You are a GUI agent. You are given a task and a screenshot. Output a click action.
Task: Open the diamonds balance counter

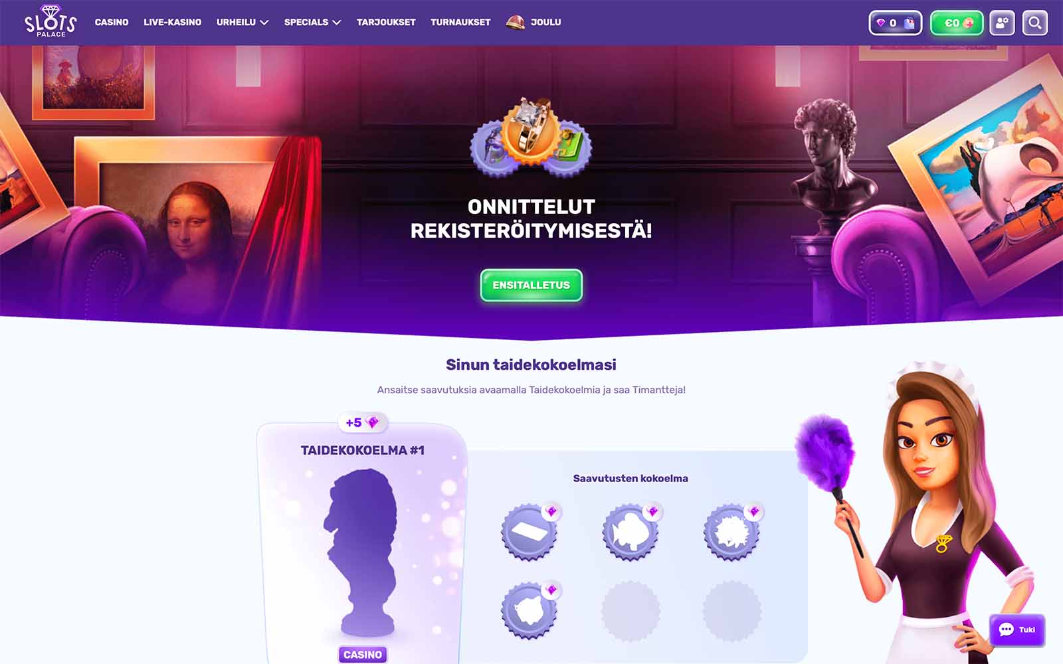895,23
